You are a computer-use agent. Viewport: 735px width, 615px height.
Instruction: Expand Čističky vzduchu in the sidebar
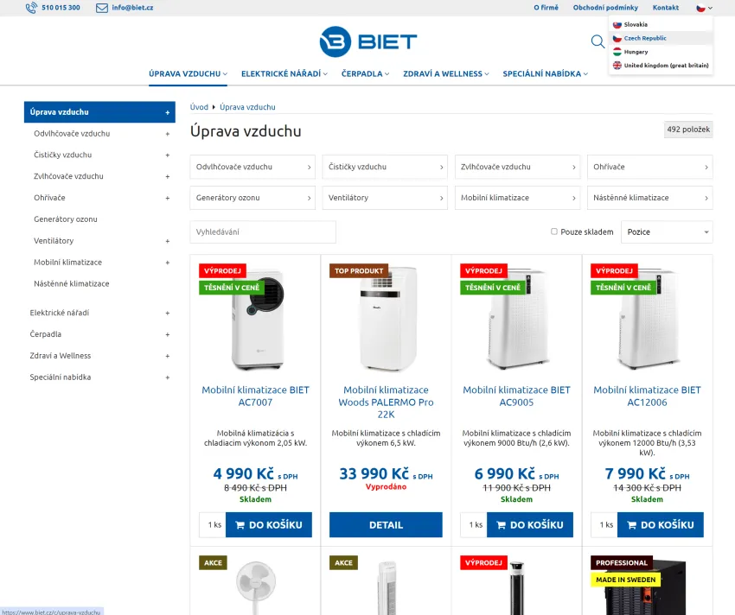[x=168, y=155]
